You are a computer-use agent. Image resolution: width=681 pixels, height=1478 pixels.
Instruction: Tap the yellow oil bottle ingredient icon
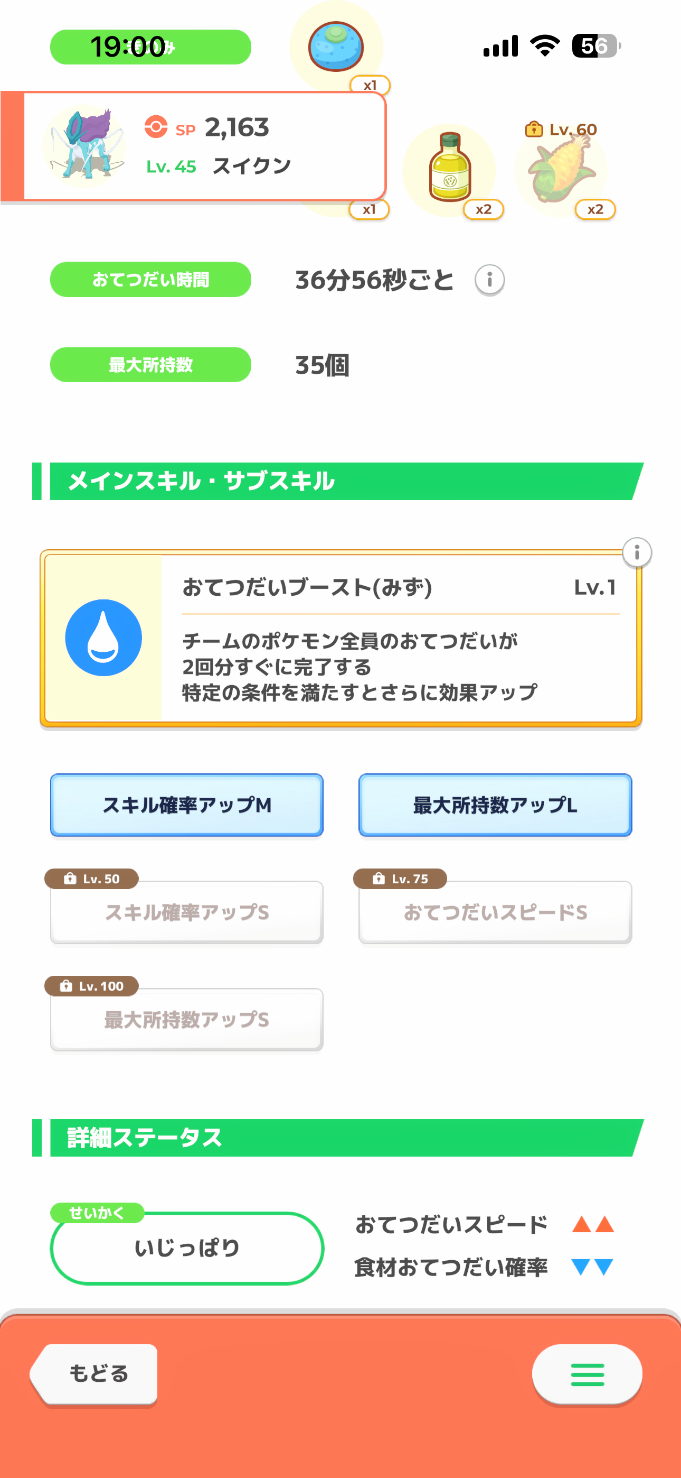tap(450, 168)
